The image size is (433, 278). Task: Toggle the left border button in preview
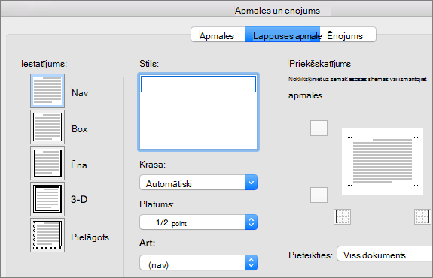(x=342, y=216)
